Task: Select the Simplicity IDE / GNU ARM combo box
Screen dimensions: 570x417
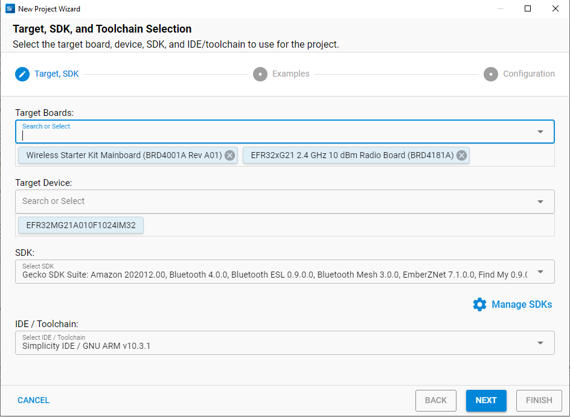Action: [285, 343]
